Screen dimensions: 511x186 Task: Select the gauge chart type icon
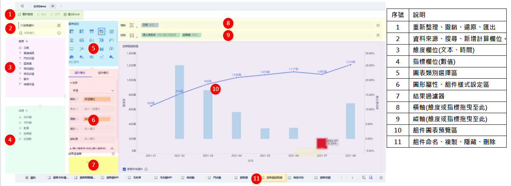(x=112, y=48)
